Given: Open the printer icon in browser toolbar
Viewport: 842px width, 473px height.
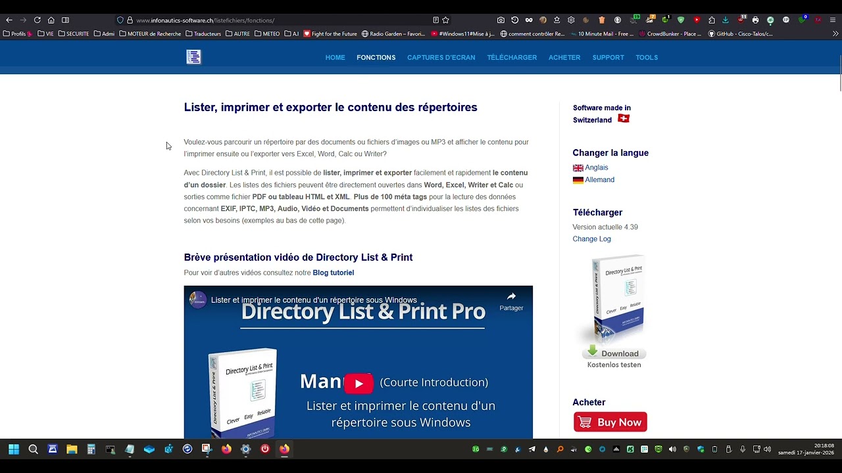Looking at the screenshot, I should (x=755, y=20).
